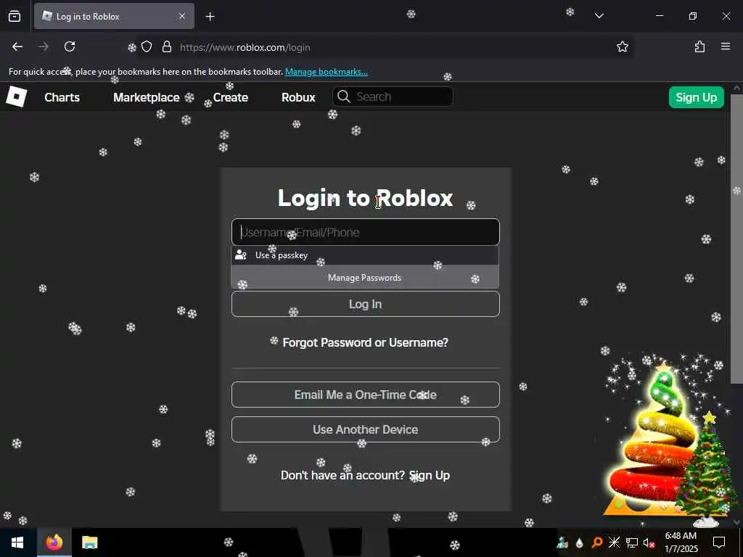Image resolution: width=743 pixels, height=557 pixels.
Task: Open the Manage bookmarks link
Action: (326, 72)
